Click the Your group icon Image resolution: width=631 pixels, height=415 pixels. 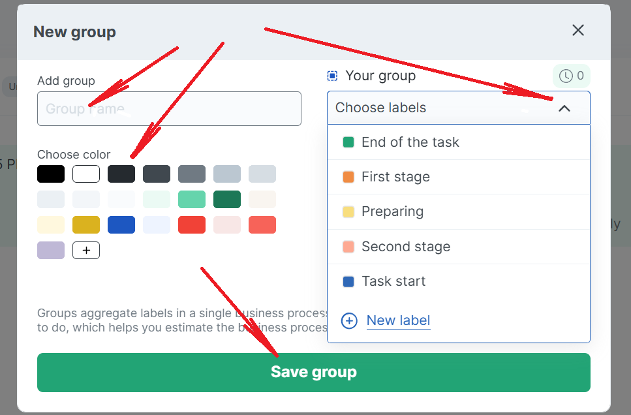[332, 76]
